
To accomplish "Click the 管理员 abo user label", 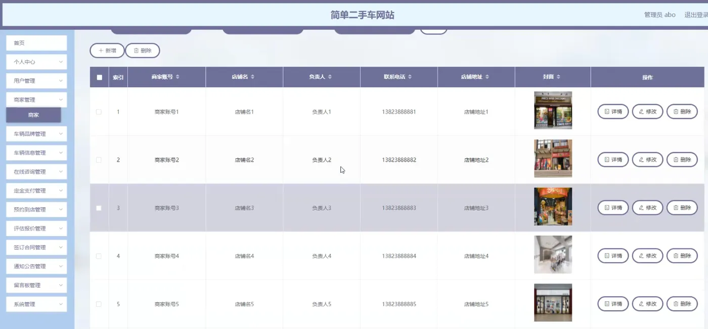I will point(659,15).
